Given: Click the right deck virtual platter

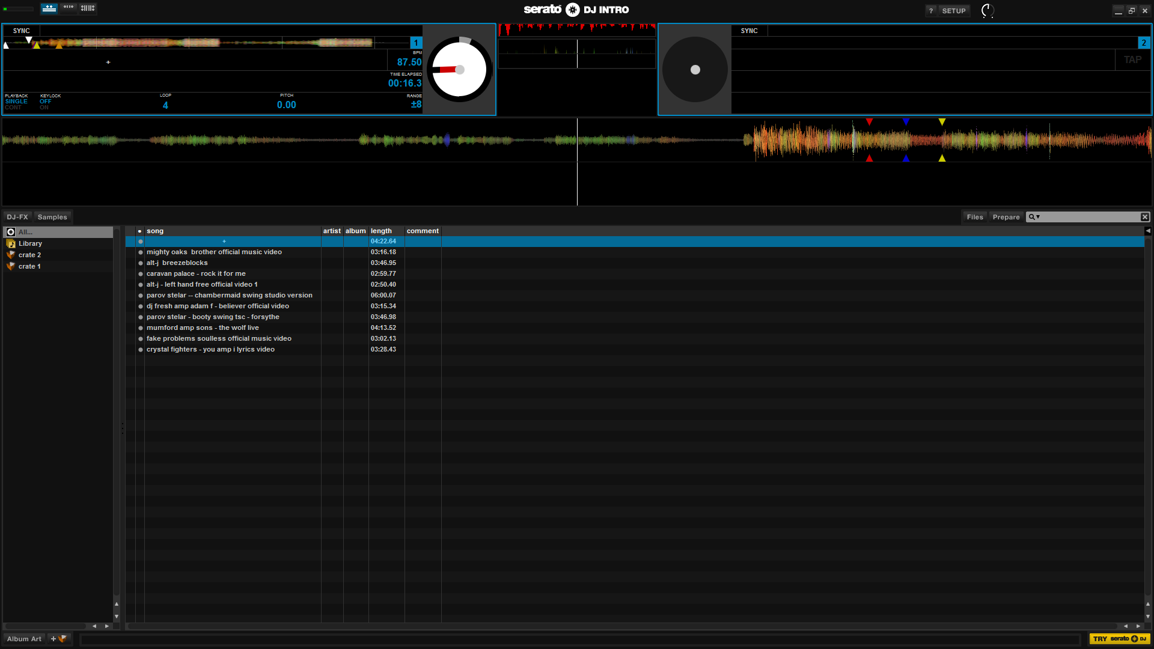Looking at the screenshot, I should (x=695, y=70).
